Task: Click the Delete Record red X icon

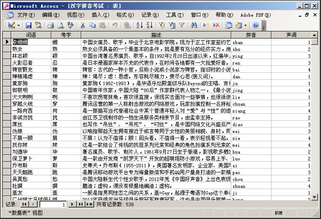Action: [x=216, y=25]
